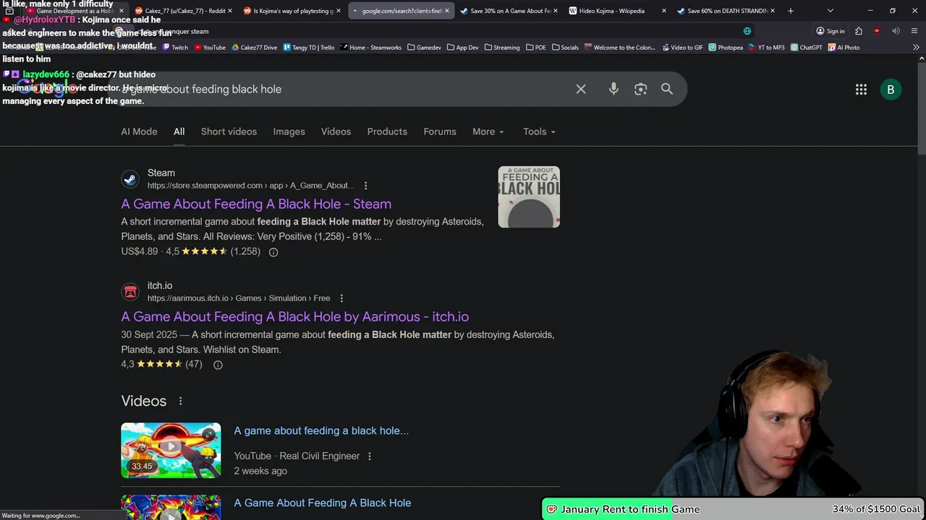The width and height of the screenshot is (926, 520).
Task: Close the google.com search browser tab
Action: point(446,11)
